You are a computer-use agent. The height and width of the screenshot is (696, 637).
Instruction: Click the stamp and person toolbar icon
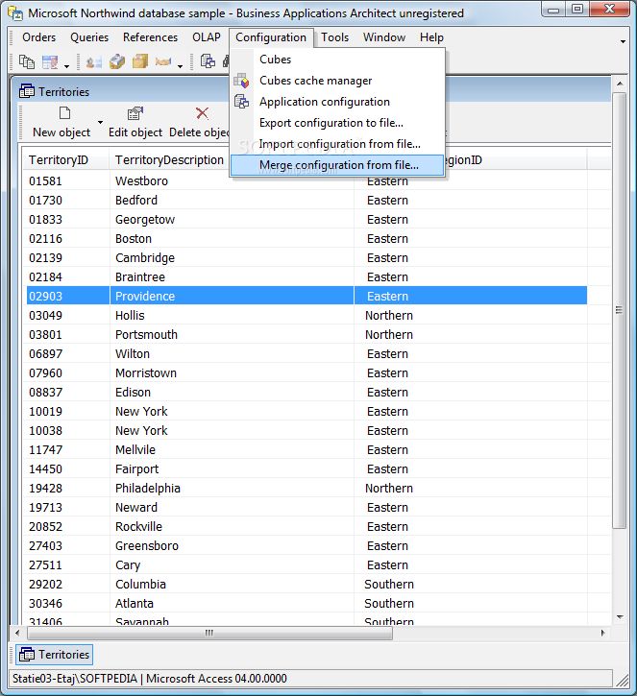(94, 61)
